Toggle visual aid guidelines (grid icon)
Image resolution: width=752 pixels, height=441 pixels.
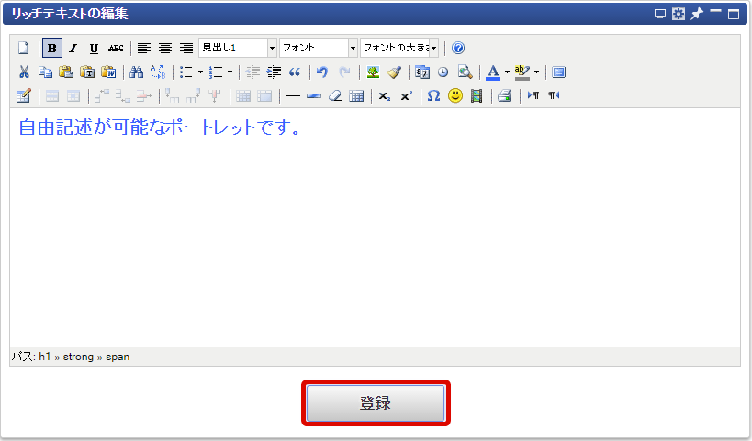356,95
